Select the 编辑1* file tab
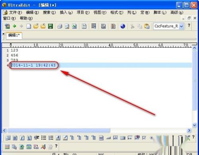The height and width of the screenshot is (155, 199). (x=14, y=35)
